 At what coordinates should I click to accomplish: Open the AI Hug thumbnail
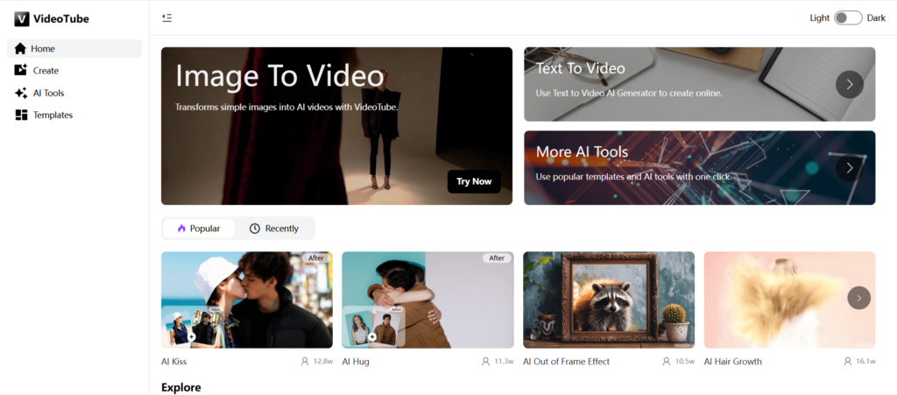427,300
